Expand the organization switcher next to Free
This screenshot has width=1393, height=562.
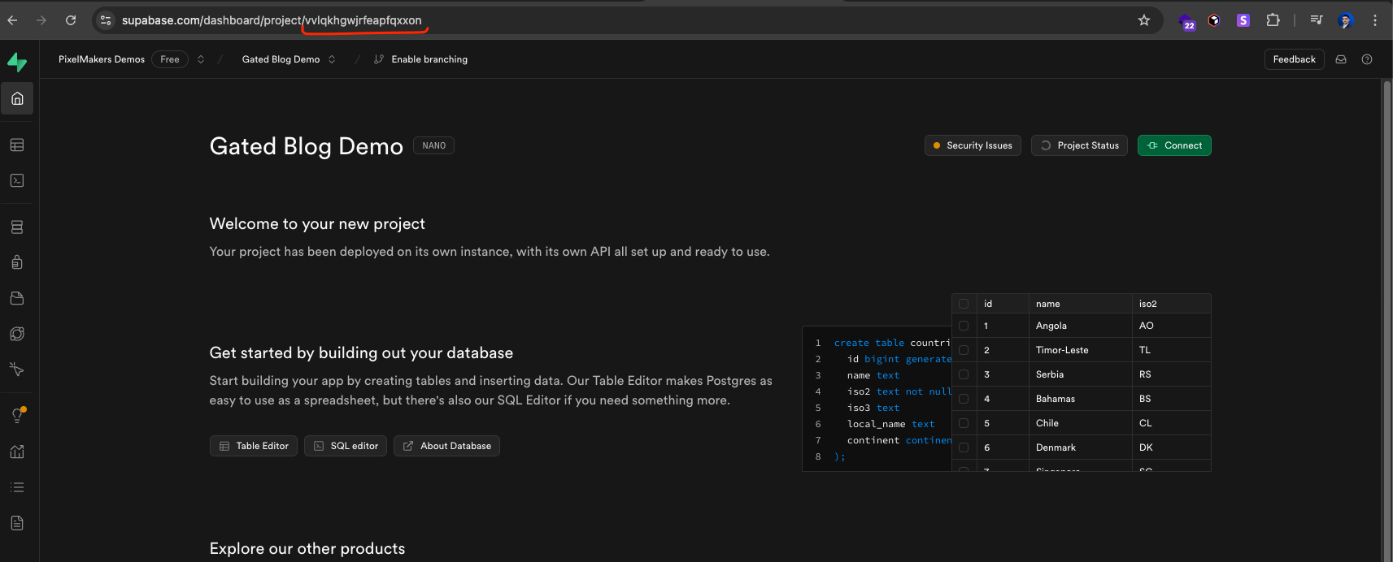201,59
